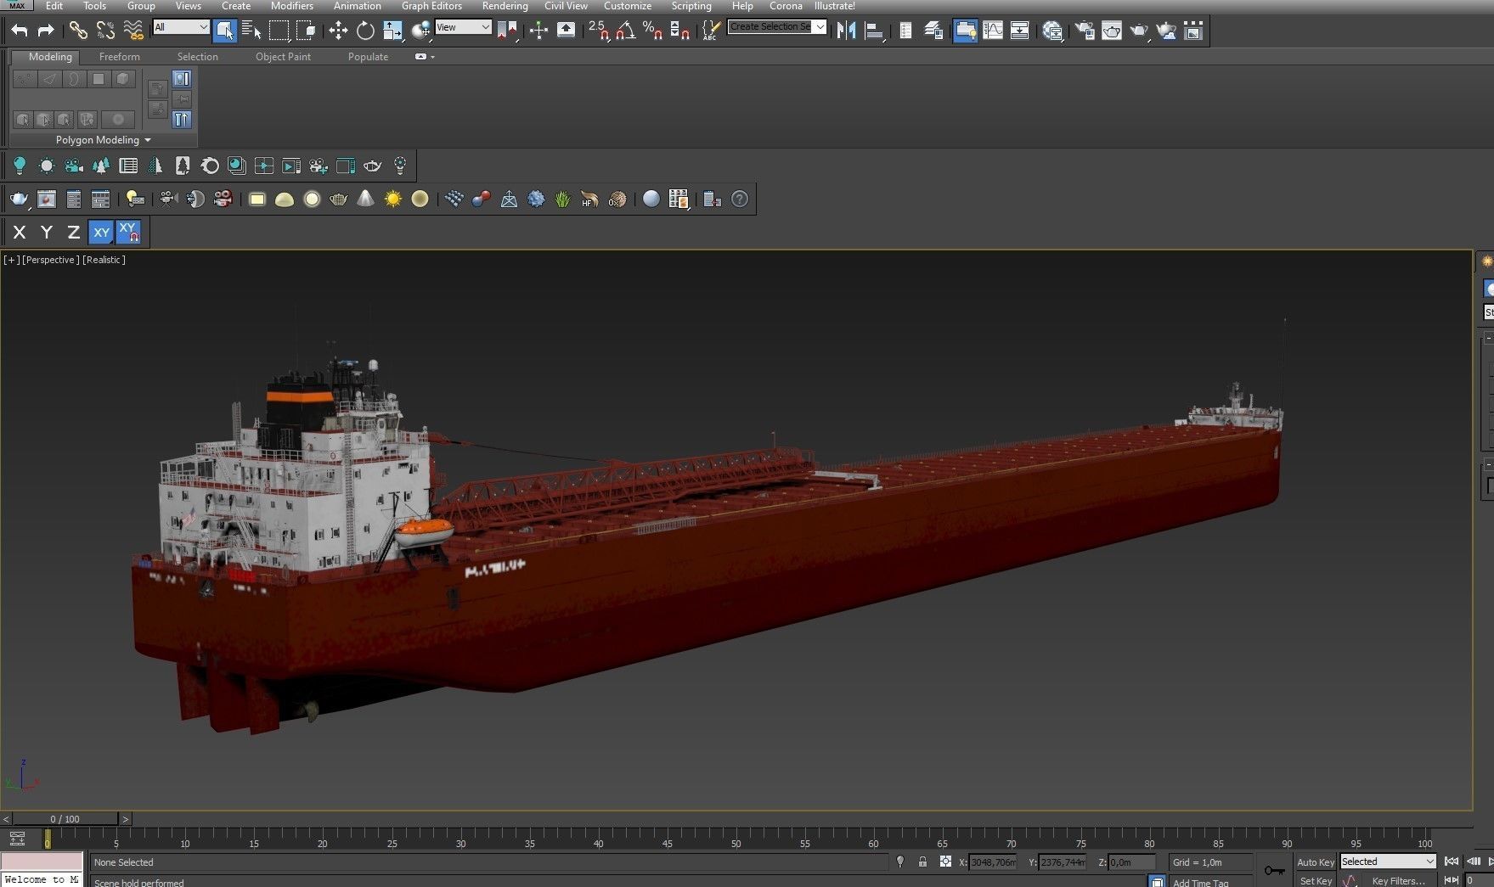
Task: Click the Unlink Selection broken chain icon
Action: tap(105, 31)
